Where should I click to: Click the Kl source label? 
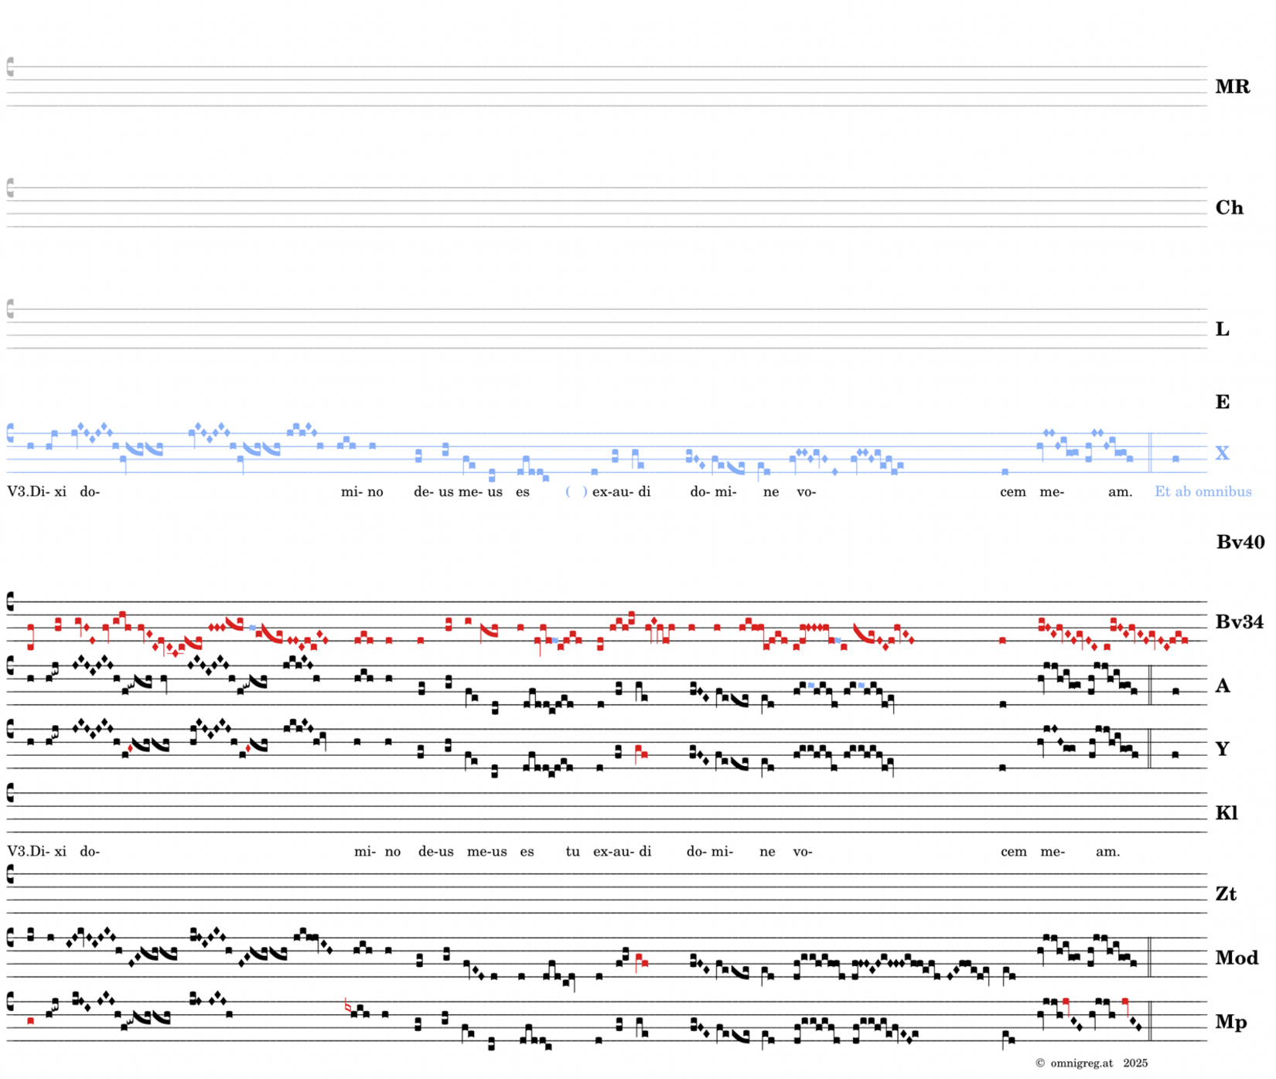click(x=1227, y=812)
